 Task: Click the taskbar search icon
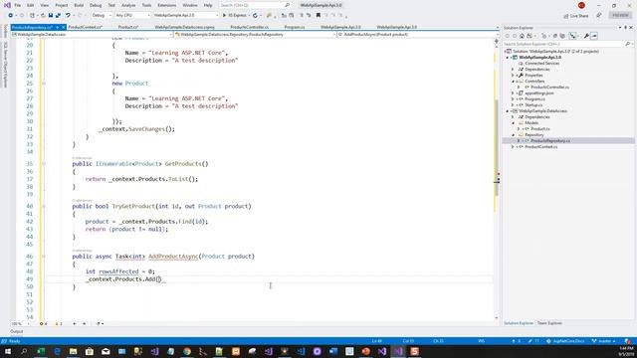click(24, 351)
